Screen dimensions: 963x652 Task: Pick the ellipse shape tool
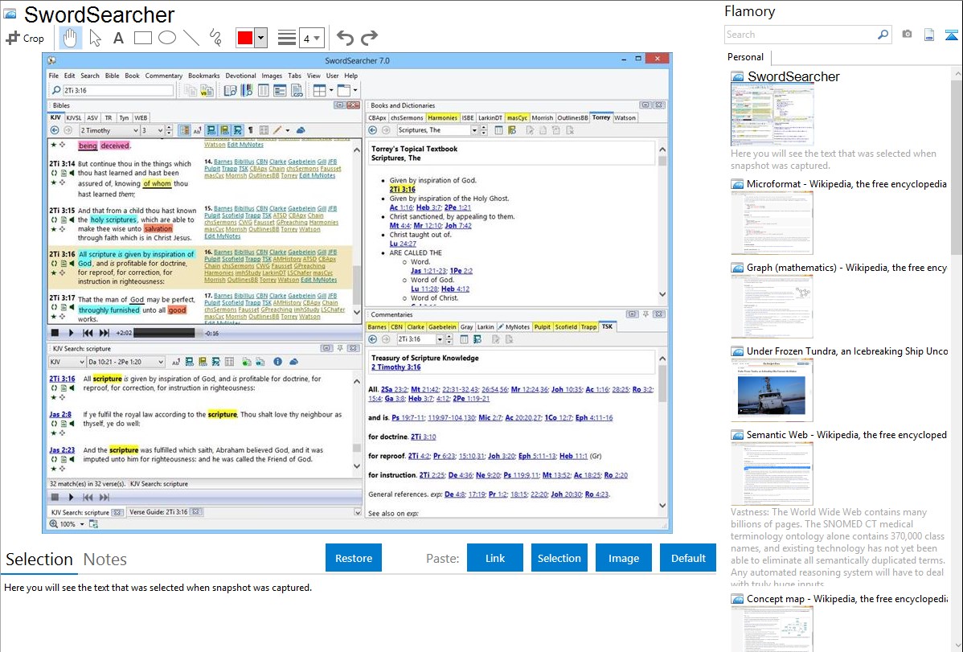166,38
